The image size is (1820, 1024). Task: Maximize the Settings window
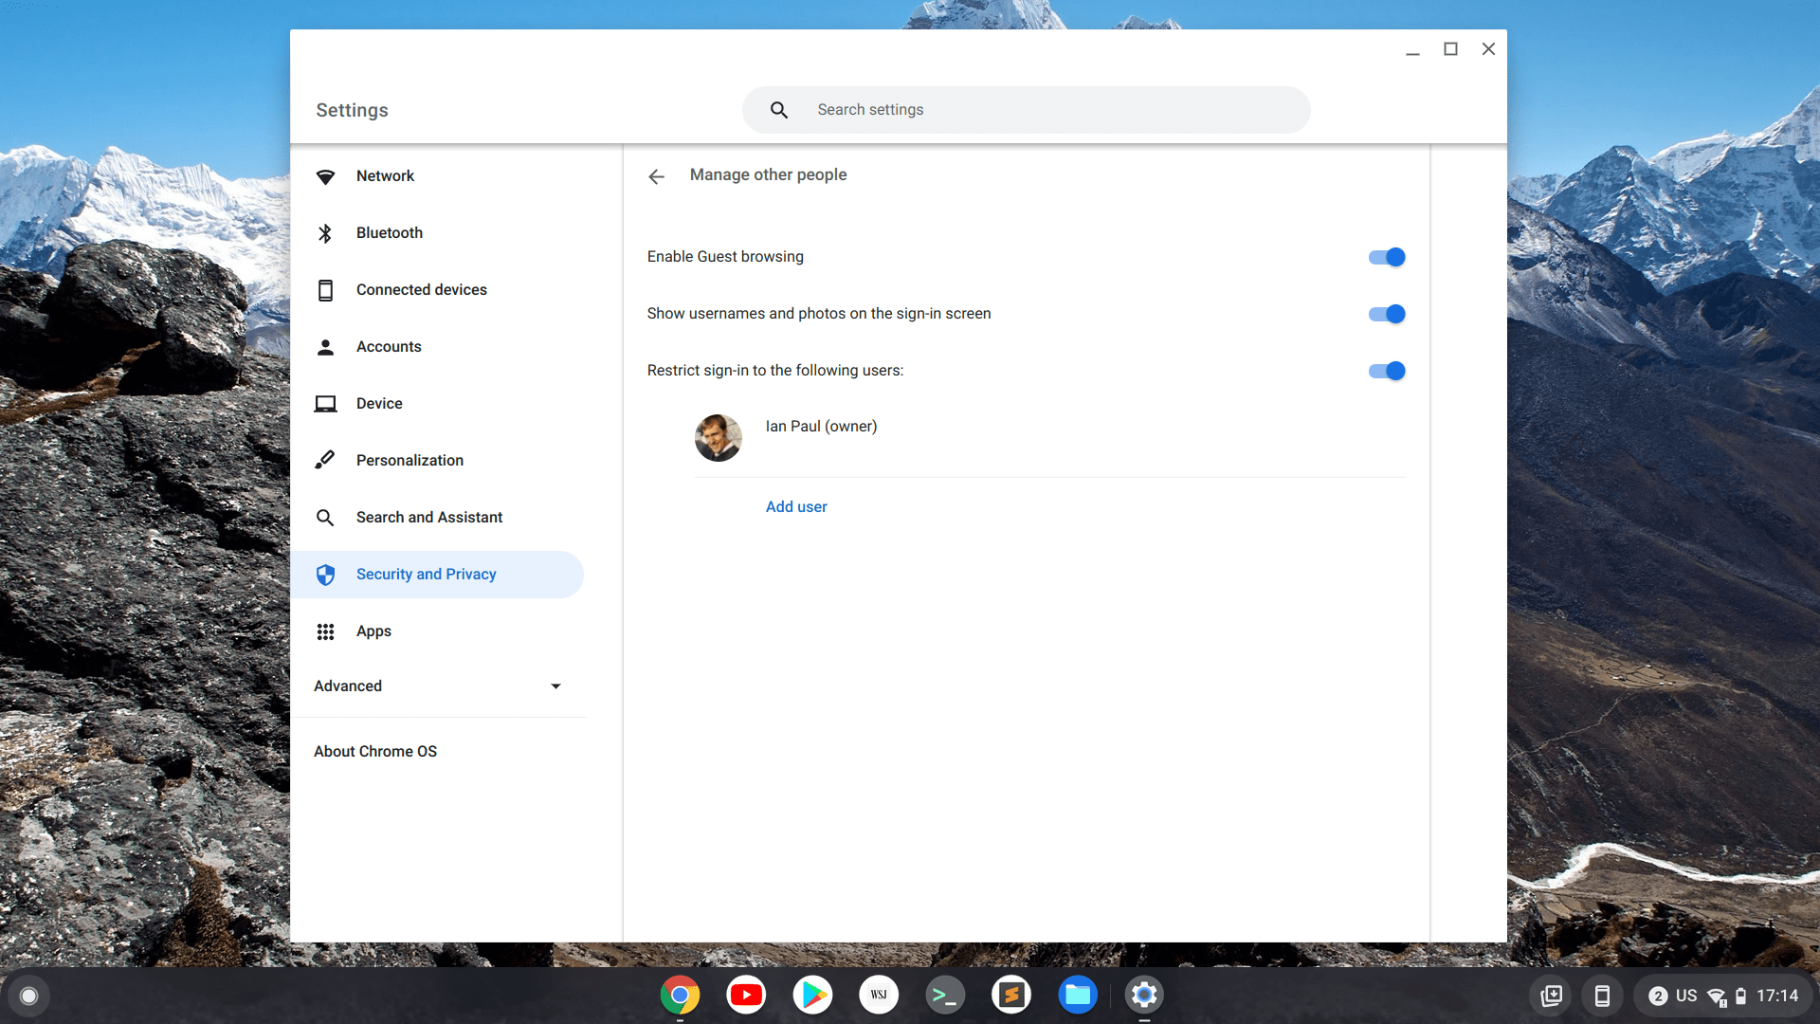click(x=1450, y=49)
